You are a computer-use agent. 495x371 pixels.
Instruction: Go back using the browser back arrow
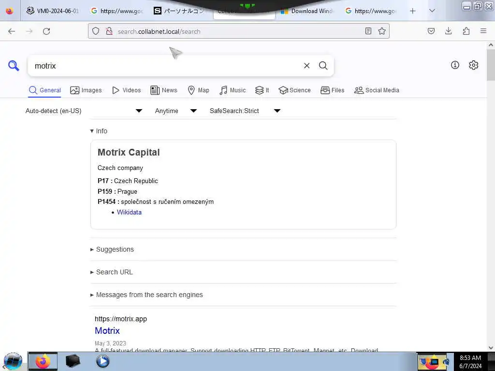pos(12,31)
